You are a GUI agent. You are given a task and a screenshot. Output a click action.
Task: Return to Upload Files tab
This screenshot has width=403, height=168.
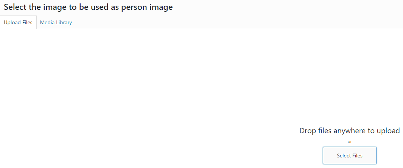coord(18,22)
